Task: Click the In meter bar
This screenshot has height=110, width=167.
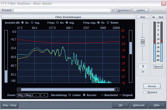Action: coord(154,42)
